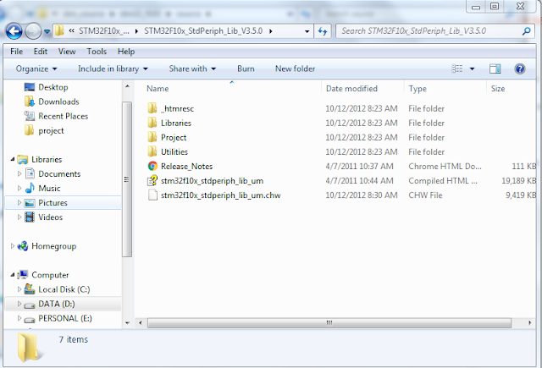Refresh the folder view
542x368 pixels.
coord(323,31)
